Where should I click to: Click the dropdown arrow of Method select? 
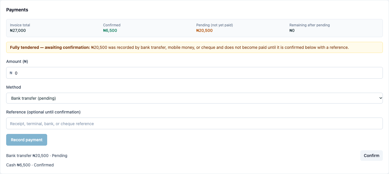click(381, 98)
